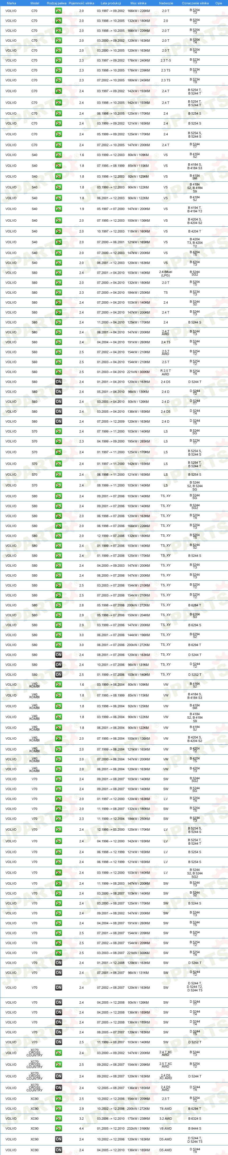Click petrol icon in S60 2.4 Bifuel (LPG) row
Viewport: 228px width, 1155px height.
pos(58,273)
